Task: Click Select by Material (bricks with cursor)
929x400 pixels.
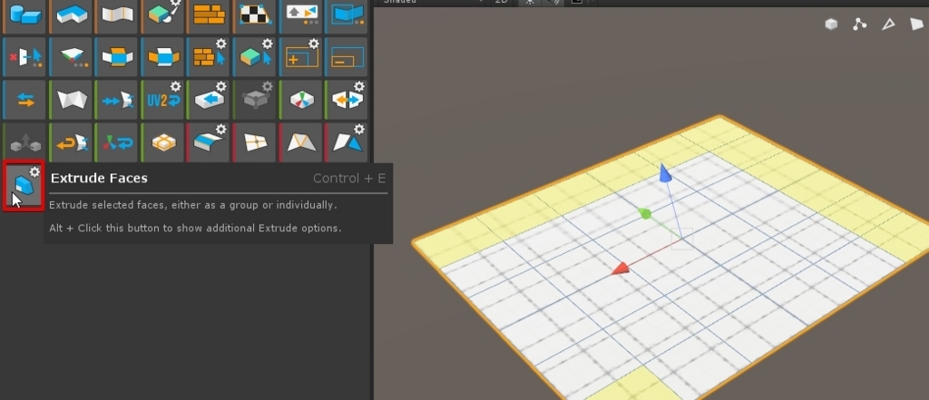Action: [x=210, y=57]
